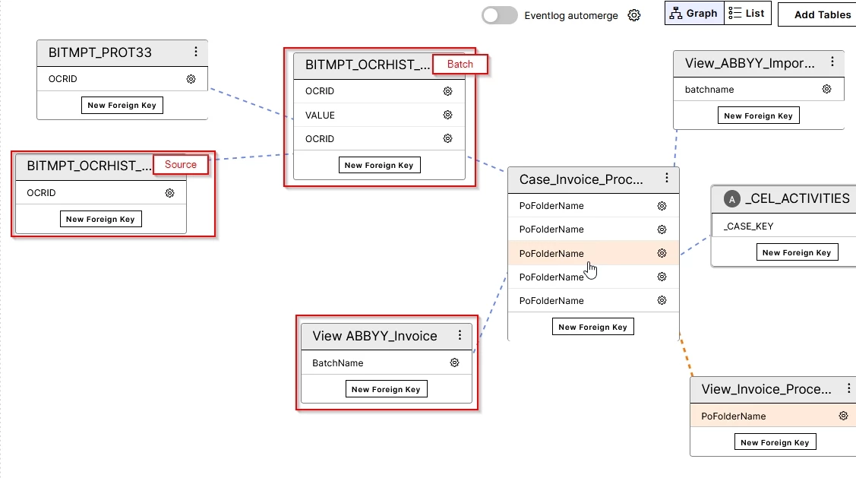Toggle the Eventlog automerge switch

point(499,15)
